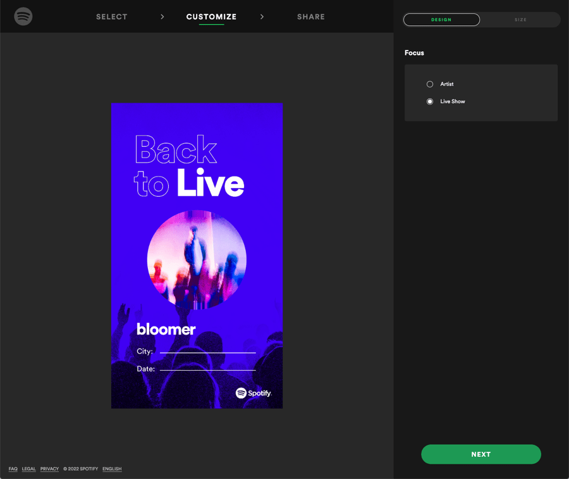Change the language via the ENGLISH link
569x479 pixels.
[112, 468]
